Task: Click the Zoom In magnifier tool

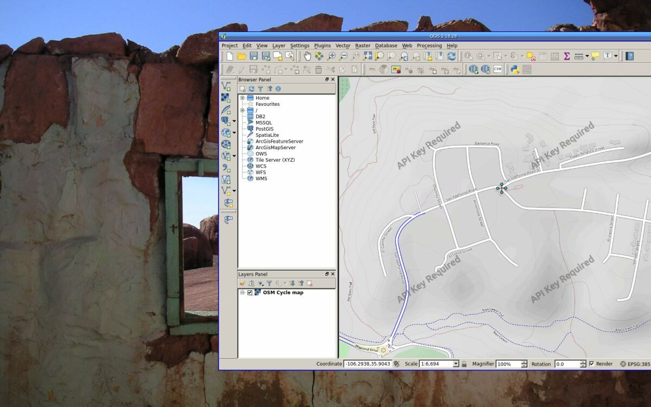Action: click(332, 56)
